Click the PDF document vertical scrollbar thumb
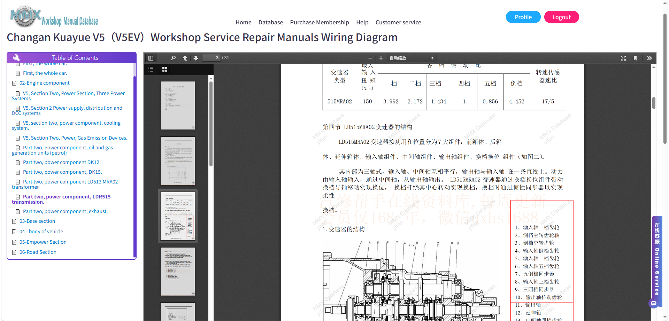 pyautogui.click(x=654, y=103)
